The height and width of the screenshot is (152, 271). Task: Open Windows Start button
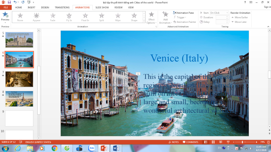(x=5, y=148)
